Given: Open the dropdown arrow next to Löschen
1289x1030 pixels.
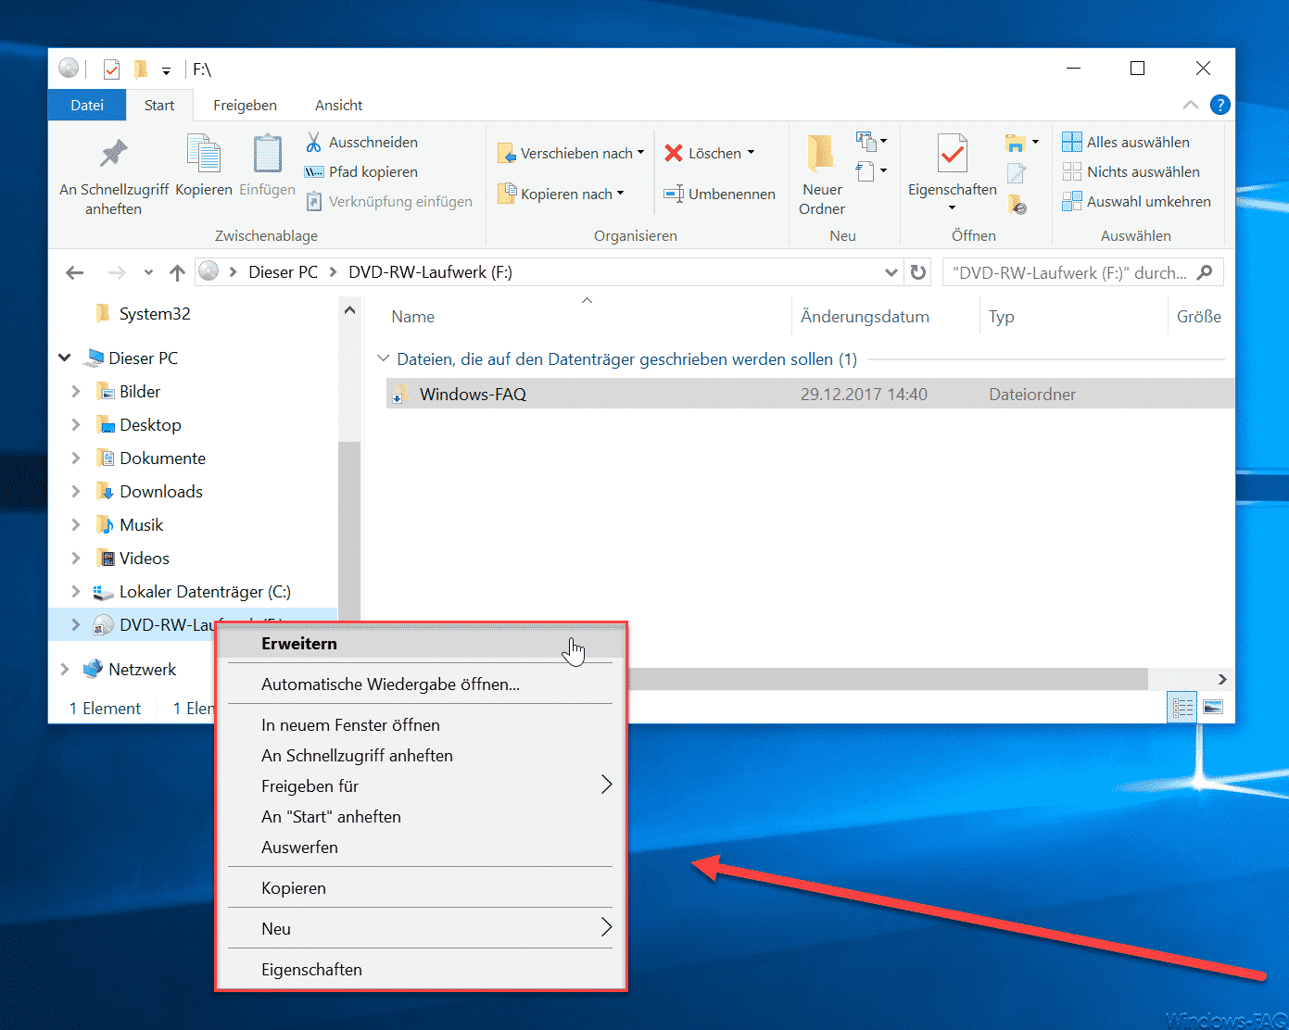Looking at the screenshot, I should point(751,153).
